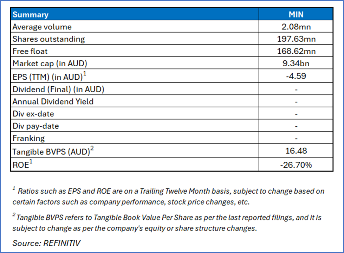This screenshot has width=344, height=253.
Task: Click the Market cap (in AUD) label
Action: click(x=50, y=64)
